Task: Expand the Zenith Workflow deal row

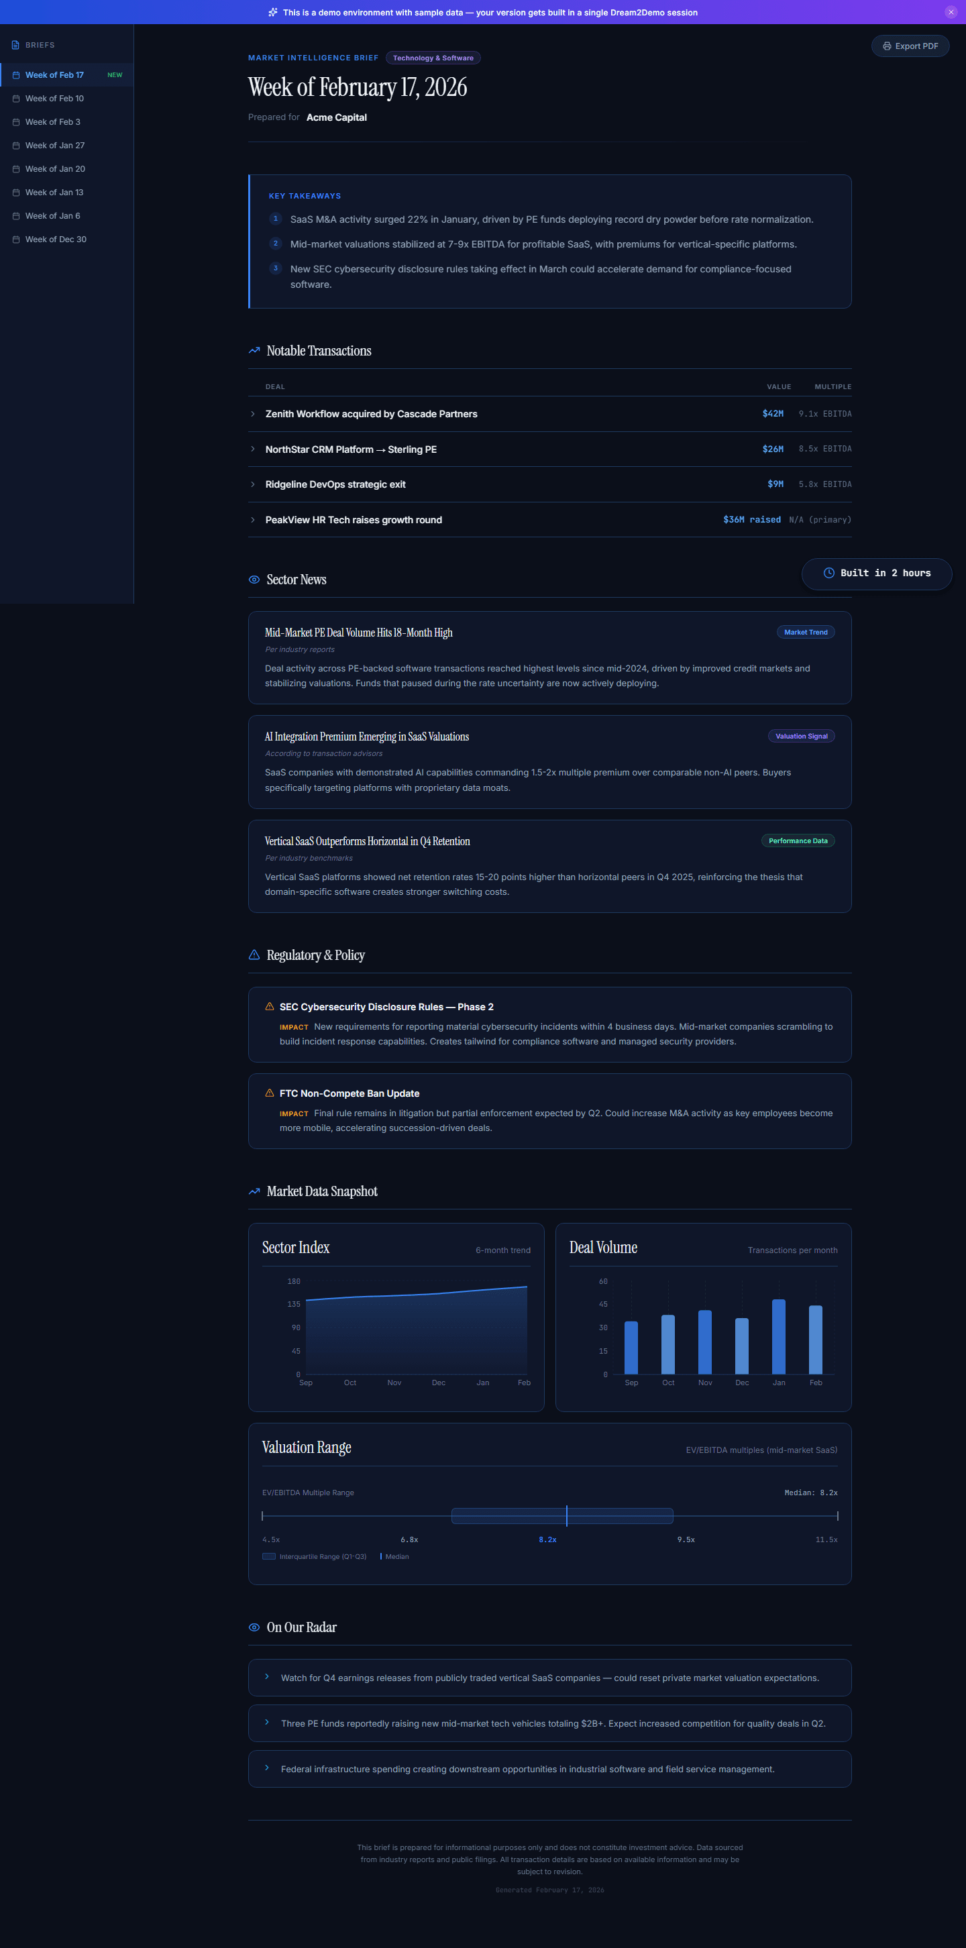Action: click(550, 414)
